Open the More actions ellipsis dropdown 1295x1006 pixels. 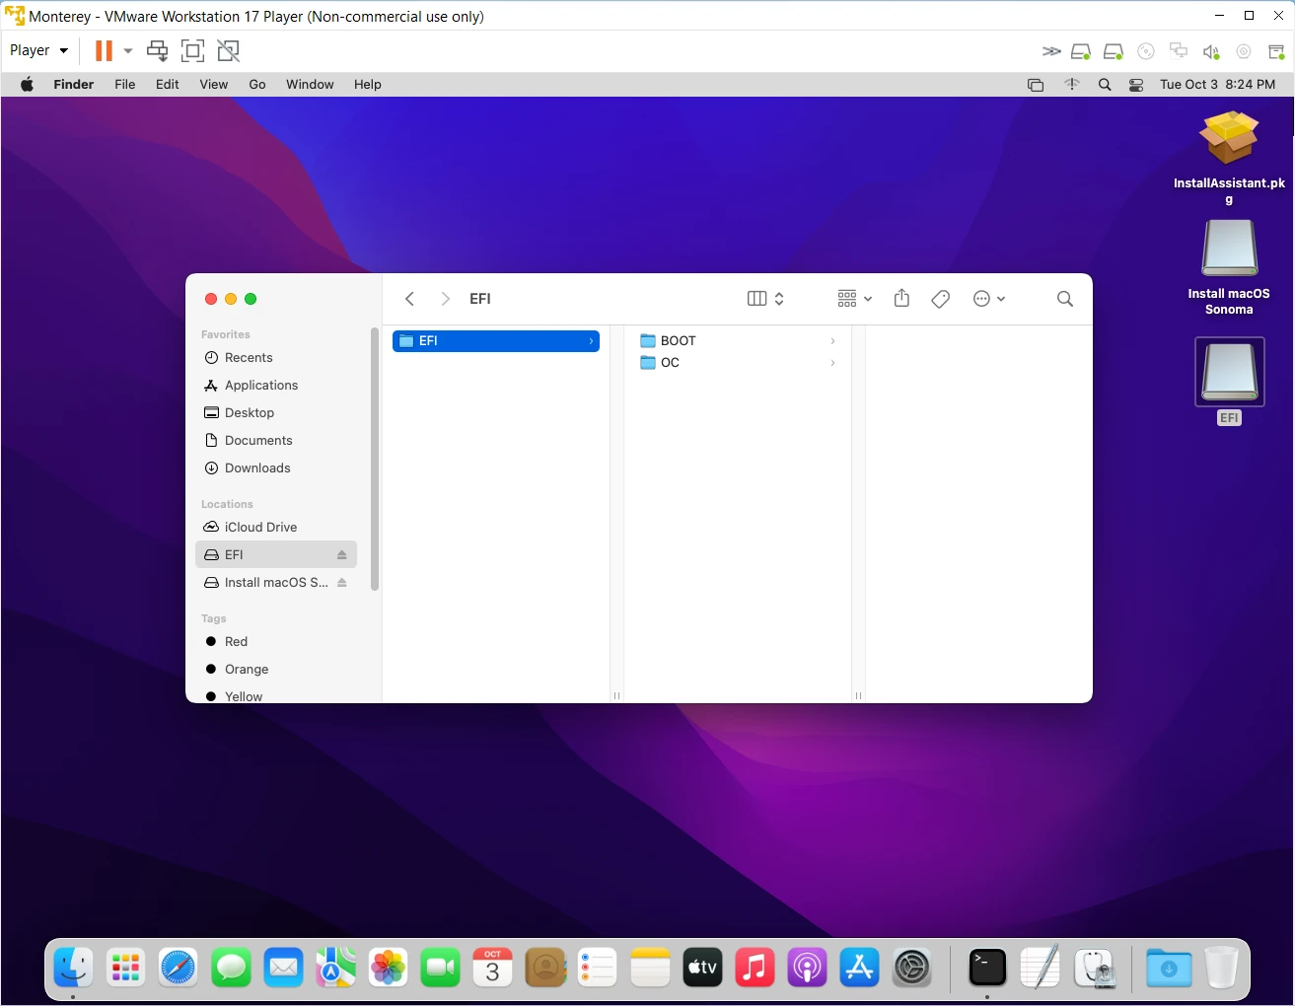point(989,298)
